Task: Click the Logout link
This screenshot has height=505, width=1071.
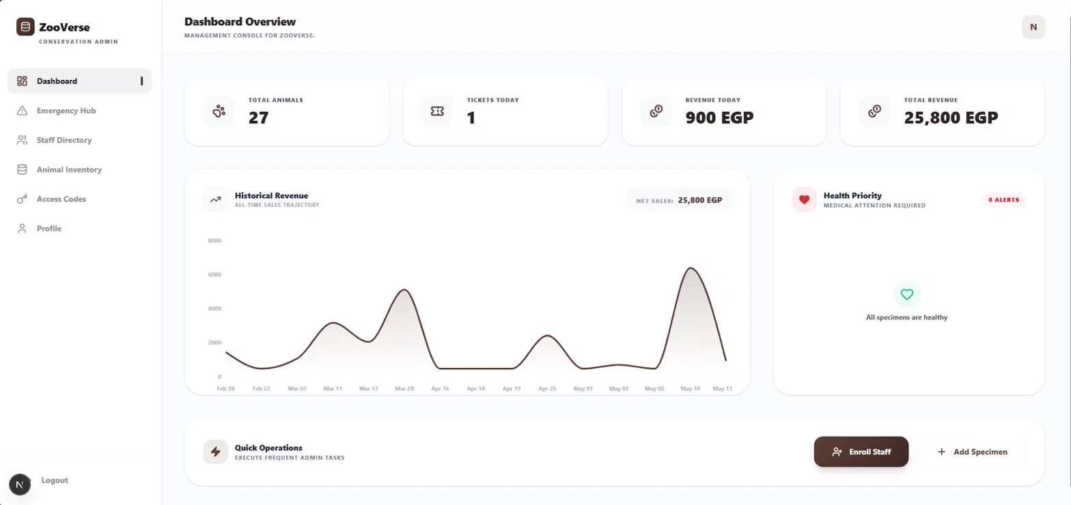Action: pyautogui.click(x=55, y=480)
